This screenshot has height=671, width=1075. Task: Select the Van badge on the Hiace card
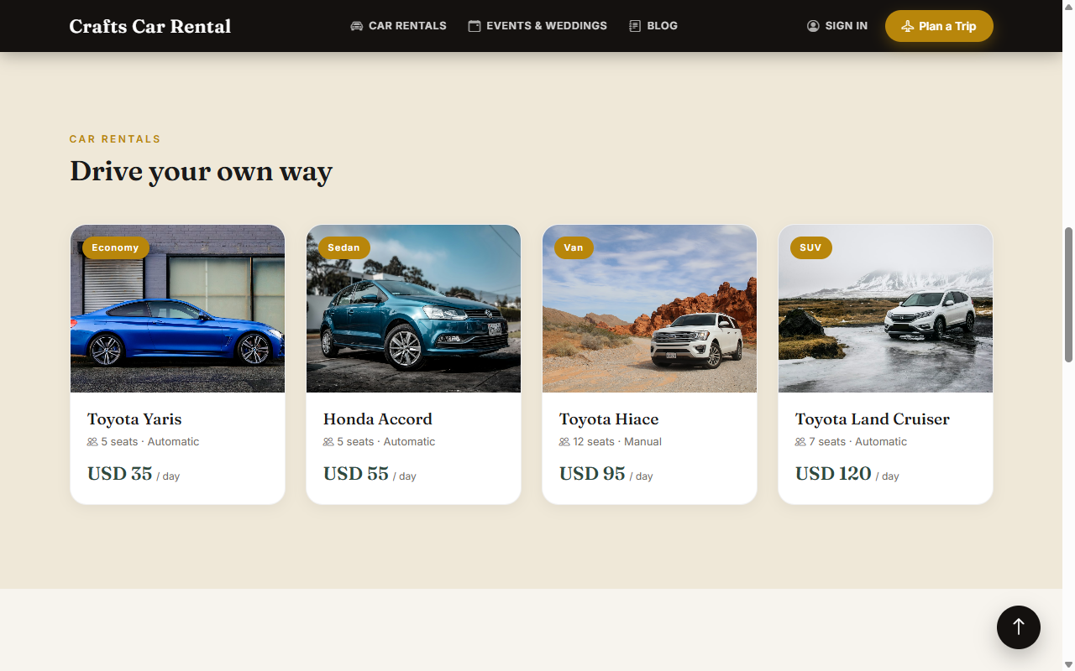click(574, 247)
